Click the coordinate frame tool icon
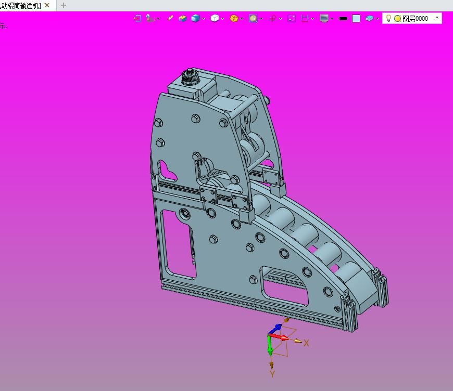Image resolution: width=453 pixels, height=391 pixels. [150, 19]
